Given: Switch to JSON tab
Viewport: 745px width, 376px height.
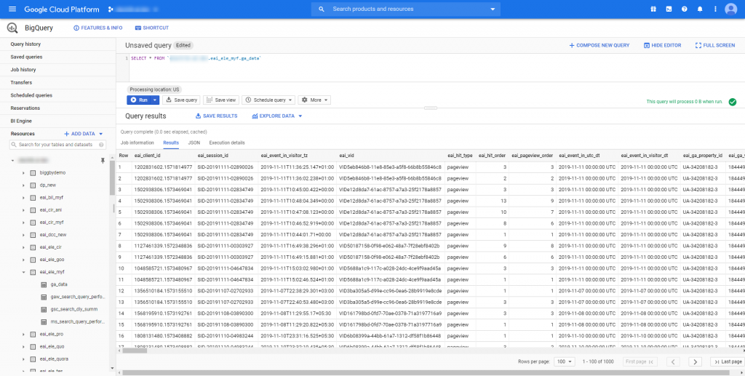Looking at the screenshot, I should click(194, 143).
